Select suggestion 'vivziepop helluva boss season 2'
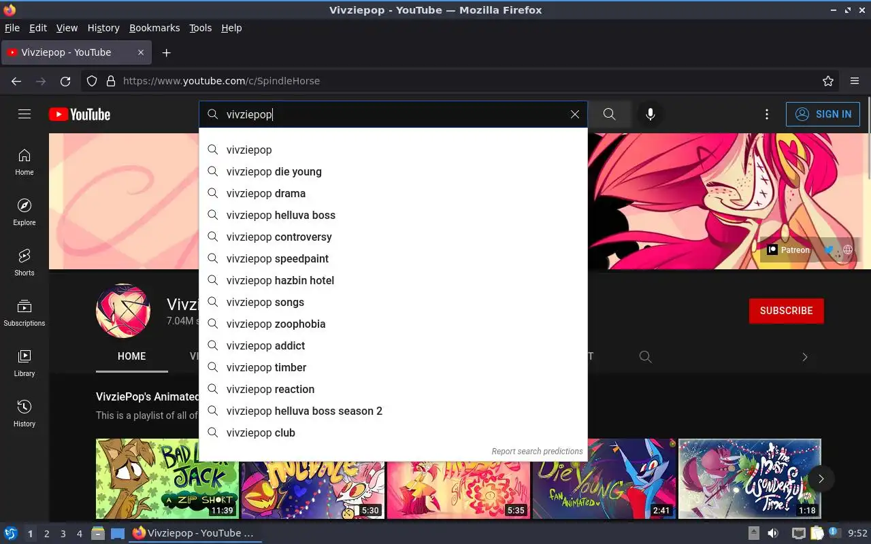Image resolution: width=871 pixels, height=544 pixels. [393, 411]
